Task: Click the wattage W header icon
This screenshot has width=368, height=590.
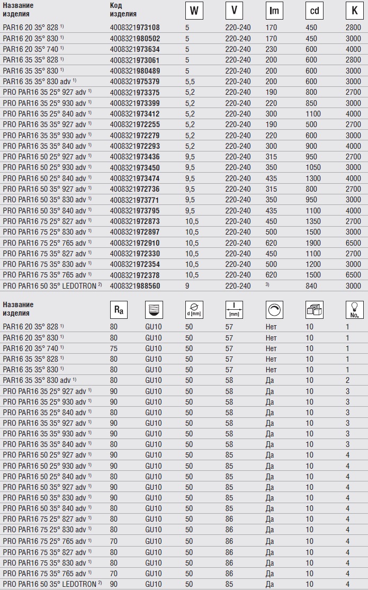Action: [x=194, y=11]
